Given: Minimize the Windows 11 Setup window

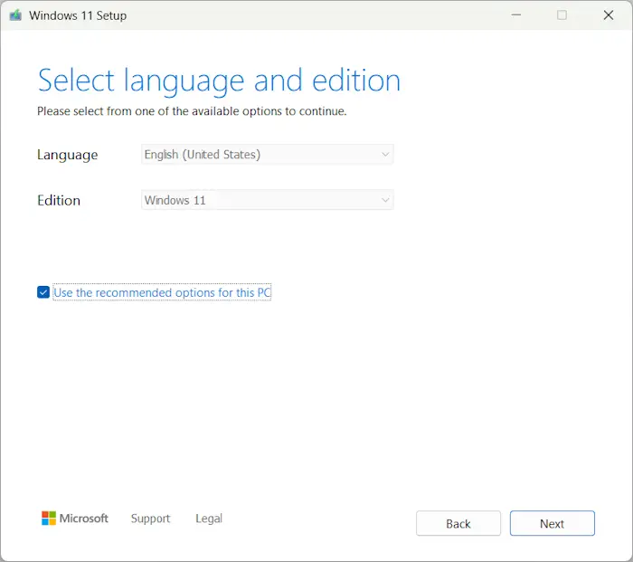Looking at the screenshot, I should 516,15.
